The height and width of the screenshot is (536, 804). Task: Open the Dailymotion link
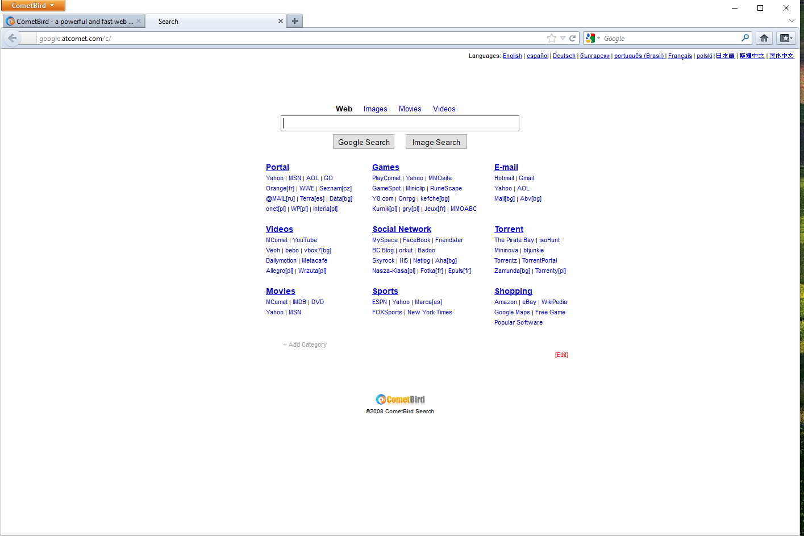[x=281, y=260]
